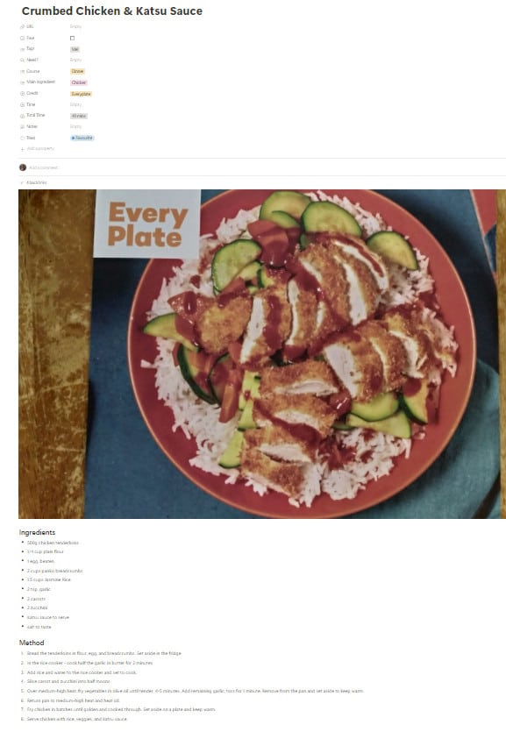Screen dimensions: 506x739
Task: Click the Credit property icon
Action: 22,94
